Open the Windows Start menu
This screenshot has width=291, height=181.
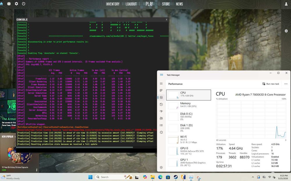pyautogui.click(x=91, y=177)
